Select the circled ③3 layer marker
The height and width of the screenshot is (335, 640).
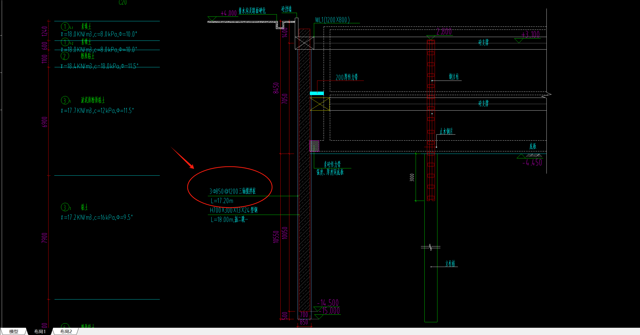(x=65, y=207)
